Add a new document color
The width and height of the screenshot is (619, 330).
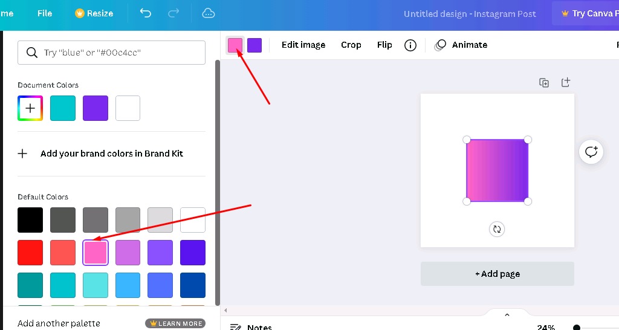pos(30,108)
